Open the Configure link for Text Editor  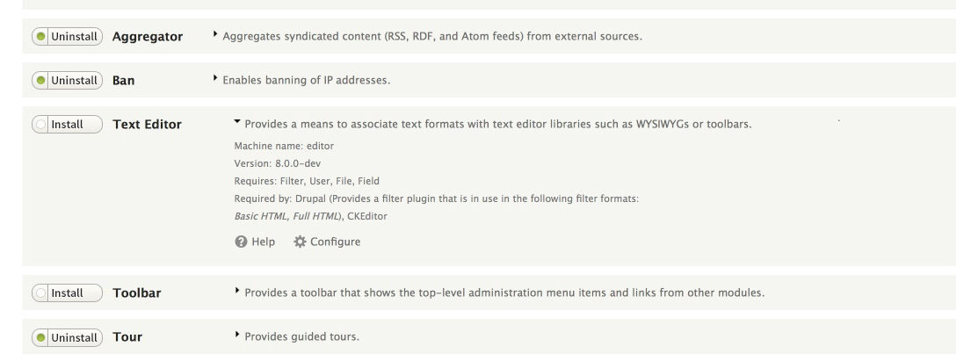click(327, 242)
